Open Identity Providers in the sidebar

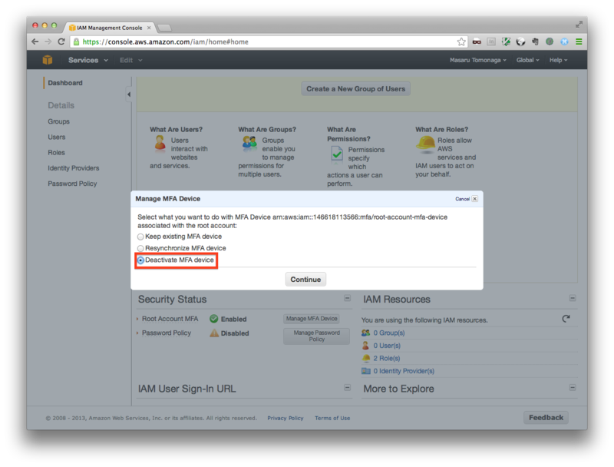(x=73, y=168)
